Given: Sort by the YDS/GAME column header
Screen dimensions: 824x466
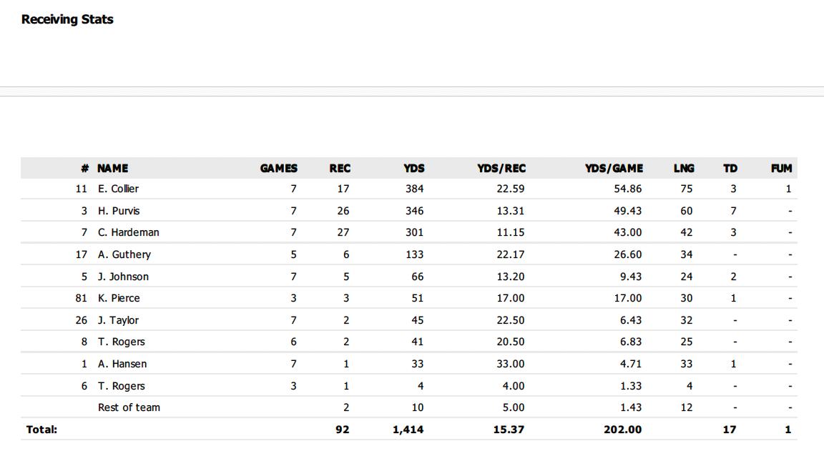Looking at the screenshot, I should click(613, 169).
